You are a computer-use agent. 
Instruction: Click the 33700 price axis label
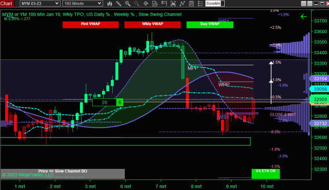(321, 21)
